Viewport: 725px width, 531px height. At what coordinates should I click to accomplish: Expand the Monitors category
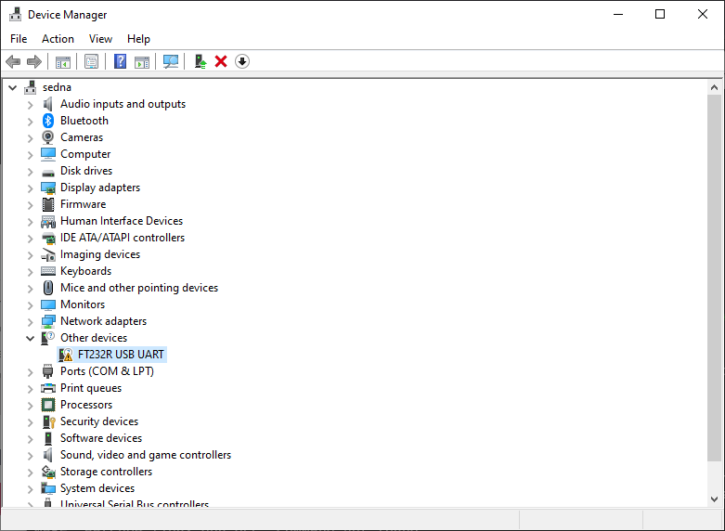pos(30,305)
